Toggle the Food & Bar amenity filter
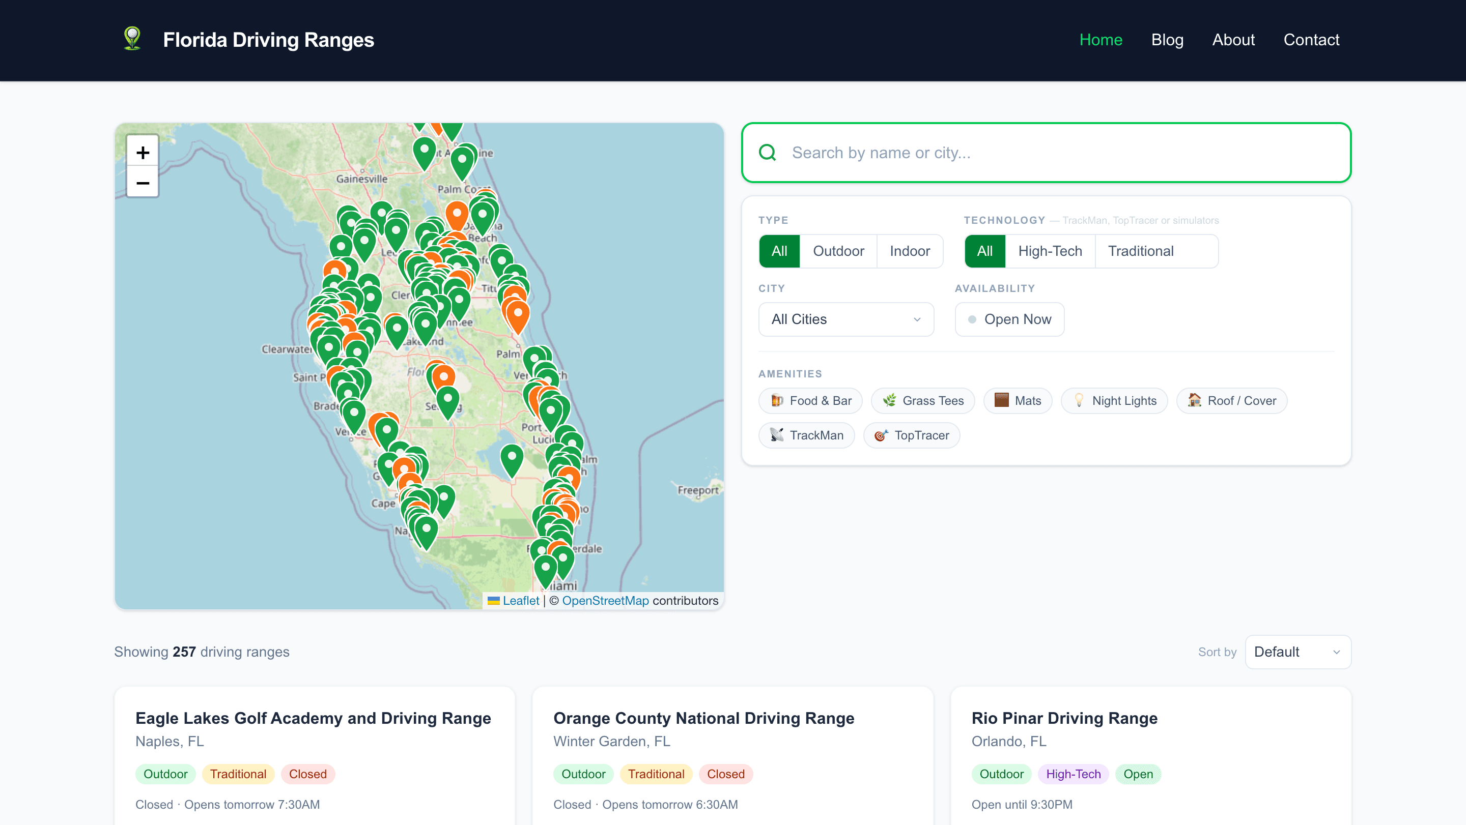Image resolution: width=1466 pixels, height=825 pixels. (x=810, y=400)
